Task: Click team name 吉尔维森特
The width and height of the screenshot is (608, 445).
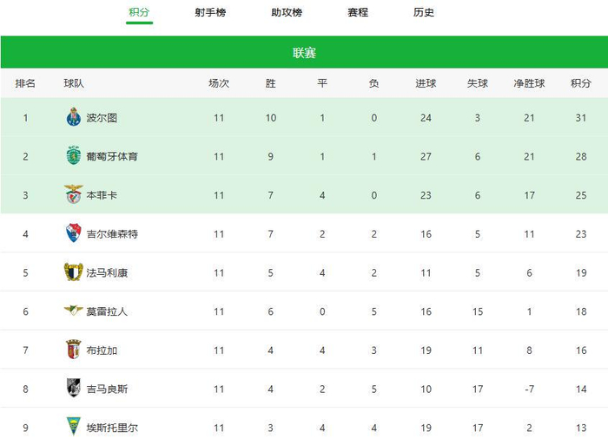Action: [x=112, y=234]
